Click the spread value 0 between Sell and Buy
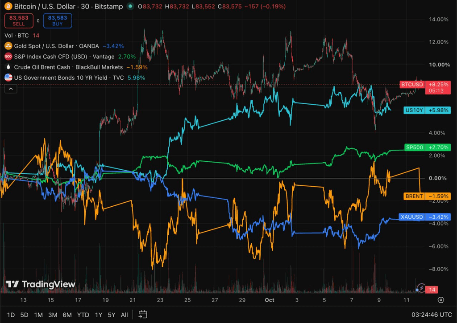 (x=38, y=21)
